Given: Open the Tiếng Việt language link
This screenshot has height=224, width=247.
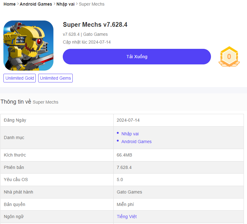Looking at the screenshot, I should 127,217.
